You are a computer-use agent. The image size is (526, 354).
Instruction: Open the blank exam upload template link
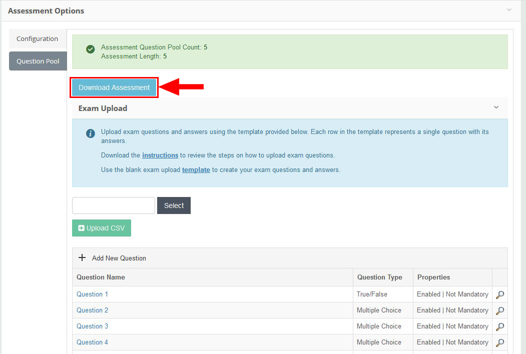click(x=196, y=170)
